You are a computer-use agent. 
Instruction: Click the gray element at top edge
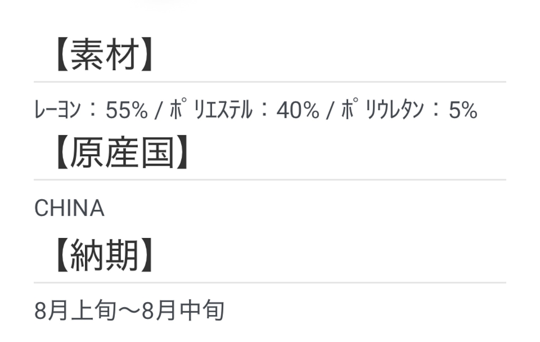coord(162,1)
